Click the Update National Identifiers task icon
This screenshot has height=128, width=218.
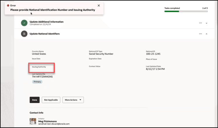tap(24, 34)
